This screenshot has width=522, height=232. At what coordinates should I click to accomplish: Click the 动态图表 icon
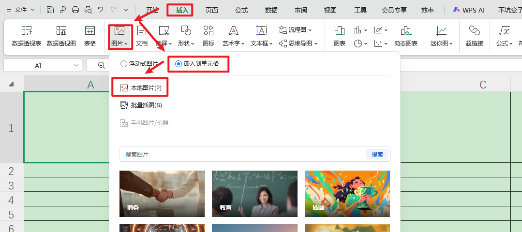406,36
